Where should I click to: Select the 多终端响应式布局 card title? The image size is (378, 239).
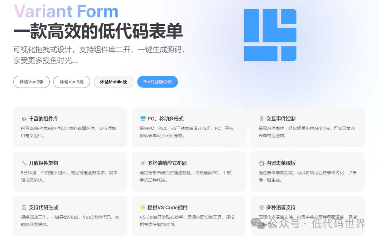pos(167,163)
